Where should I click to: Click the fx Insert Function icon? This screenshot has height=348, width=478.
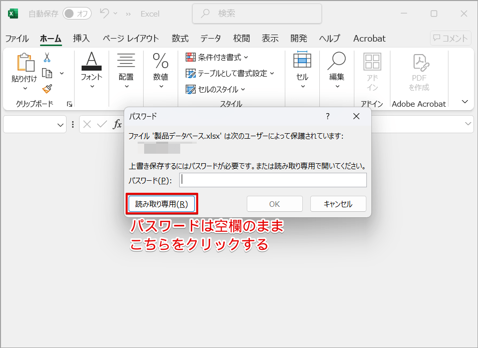[x=117, y=124]
